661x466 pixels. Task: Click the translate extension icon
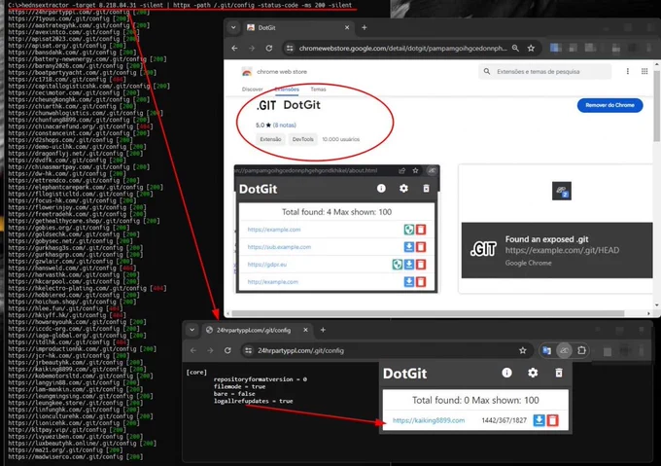546,350
